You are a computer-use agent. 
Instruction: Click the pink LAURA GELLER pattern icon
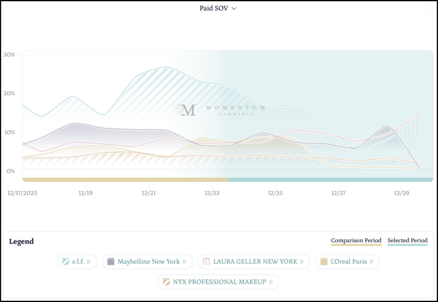[x=207, y=261]
